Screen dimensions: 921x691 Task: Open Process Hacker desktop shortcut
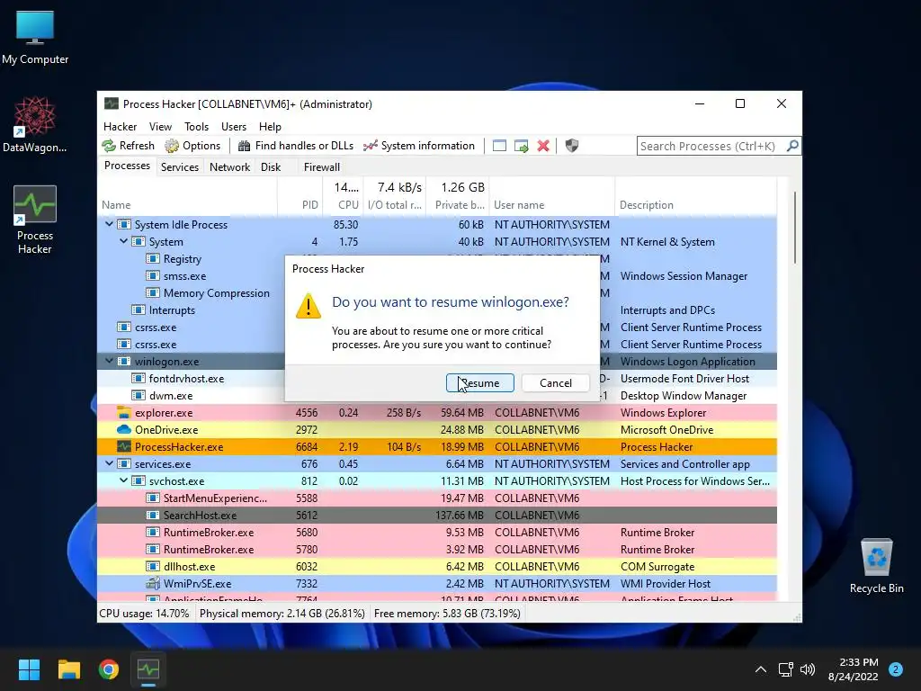click(x=35, y=220)
